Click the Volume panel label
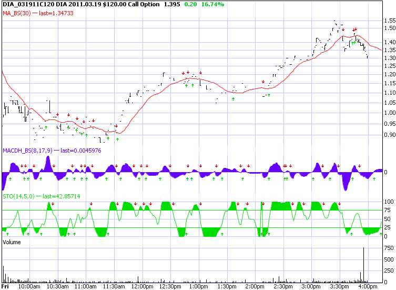This screenshot has width=396, height=290. [11, 242]
